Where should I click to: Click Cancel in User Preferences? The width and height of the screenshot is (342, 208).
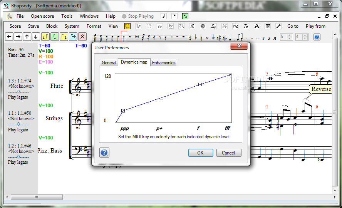tap(229, 153)
